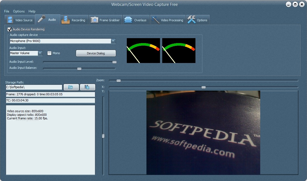The image size is (307, 181).
Task: Click the Zoom slider handle
Action: [x=119, y=80]
